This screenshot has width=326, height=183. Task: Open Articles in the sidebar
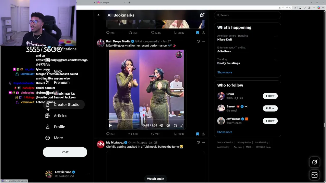click(56, 116)
